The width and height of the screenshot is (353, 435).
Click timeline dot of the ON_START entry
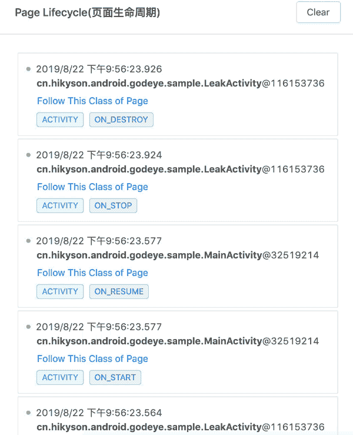pos(28,327)
